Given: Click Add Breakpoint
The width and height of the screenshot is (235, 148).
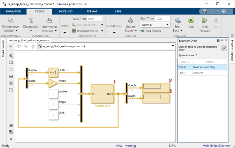Looking at the screenshot, I should [85, 25].
